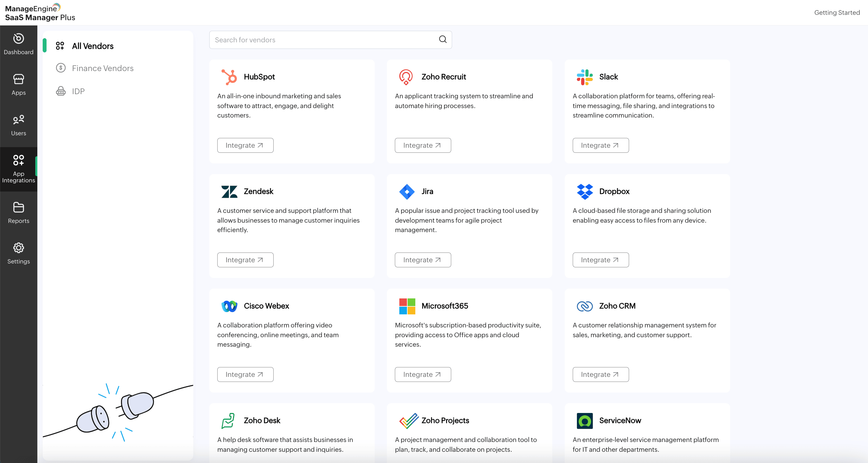Switch to IDP vendor category
This screenshot has height=463, width=868.
[x=78, y=91]
